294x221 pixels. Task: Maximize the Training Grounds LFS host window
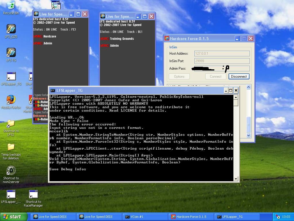[145, 16]
